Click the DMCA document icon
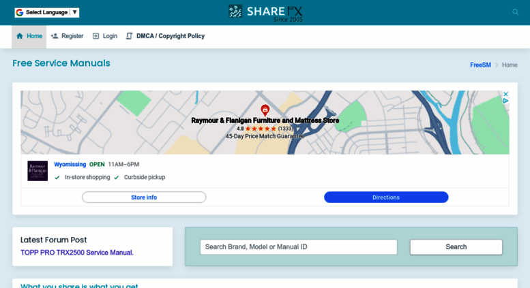Viewport: 530px width, 288px height. (x=129, y=36)
